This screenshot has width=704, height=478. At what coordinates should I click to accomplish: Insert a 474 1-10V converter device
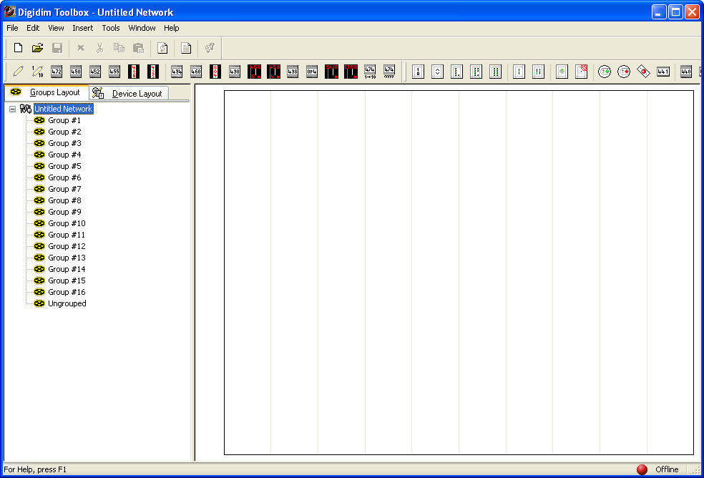[x=370, y=72]
